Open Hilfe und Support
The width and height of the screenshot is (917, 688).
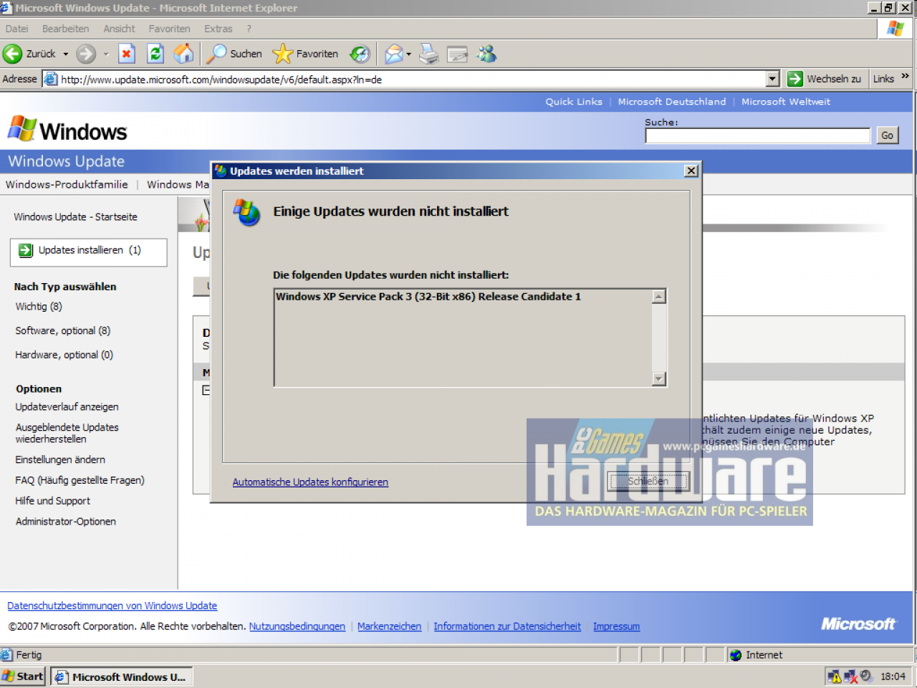point(53,501)
